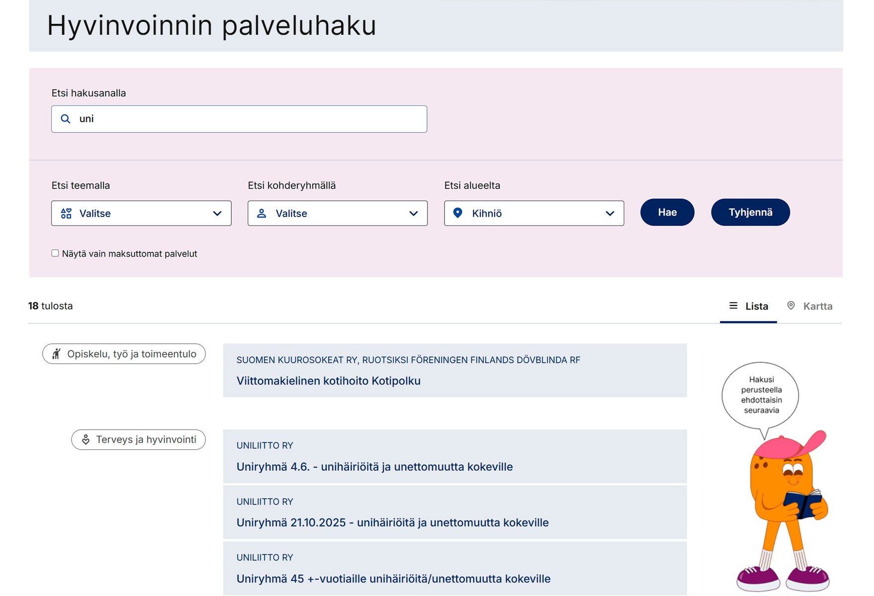Select the Lista view tab
This screenshot has width=874, height=596.
[x=748, y=306]
